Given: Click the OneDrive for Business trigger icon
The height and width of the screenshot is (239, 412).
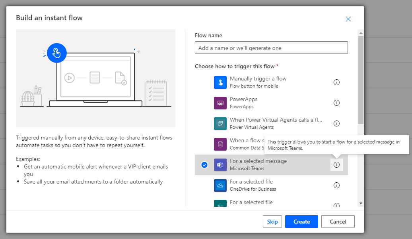Looking at the screenshot, I should point(220,185).
